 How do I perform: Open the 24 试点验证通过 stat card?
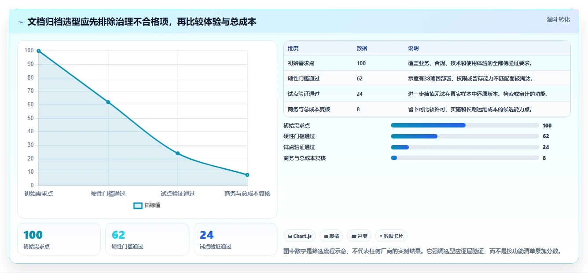point(235,239)
